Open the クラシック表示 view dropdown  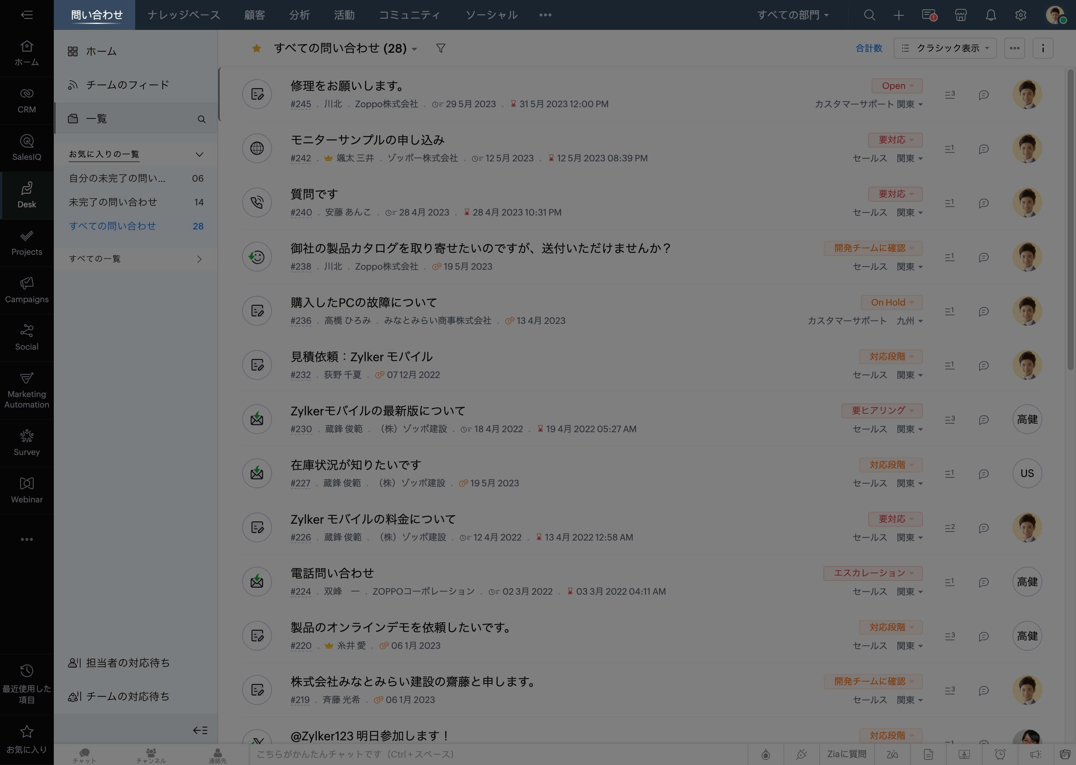(x=945, y=48)
